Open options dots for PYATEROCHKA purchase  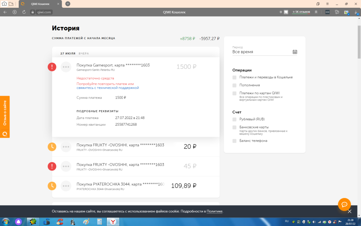[x=66, y=186]
